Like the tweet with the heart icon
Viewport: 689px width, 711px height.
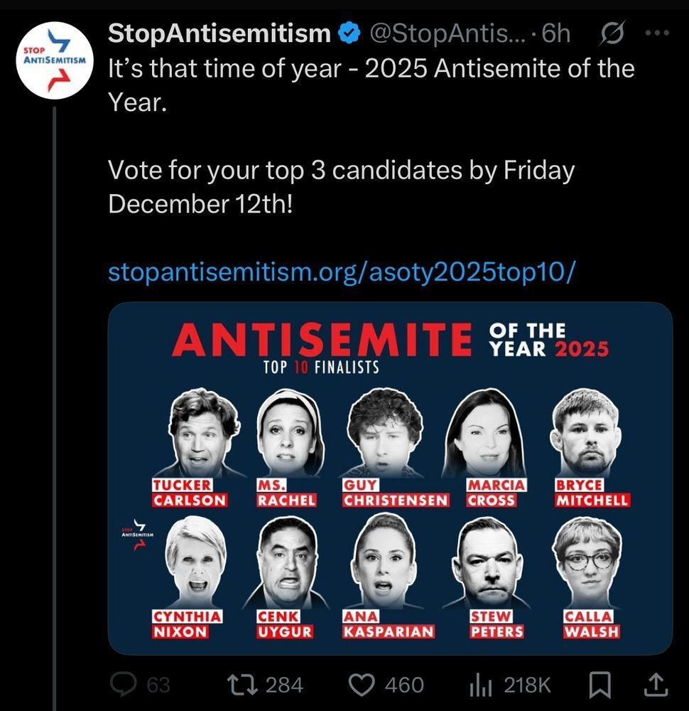tap(363, 685)
